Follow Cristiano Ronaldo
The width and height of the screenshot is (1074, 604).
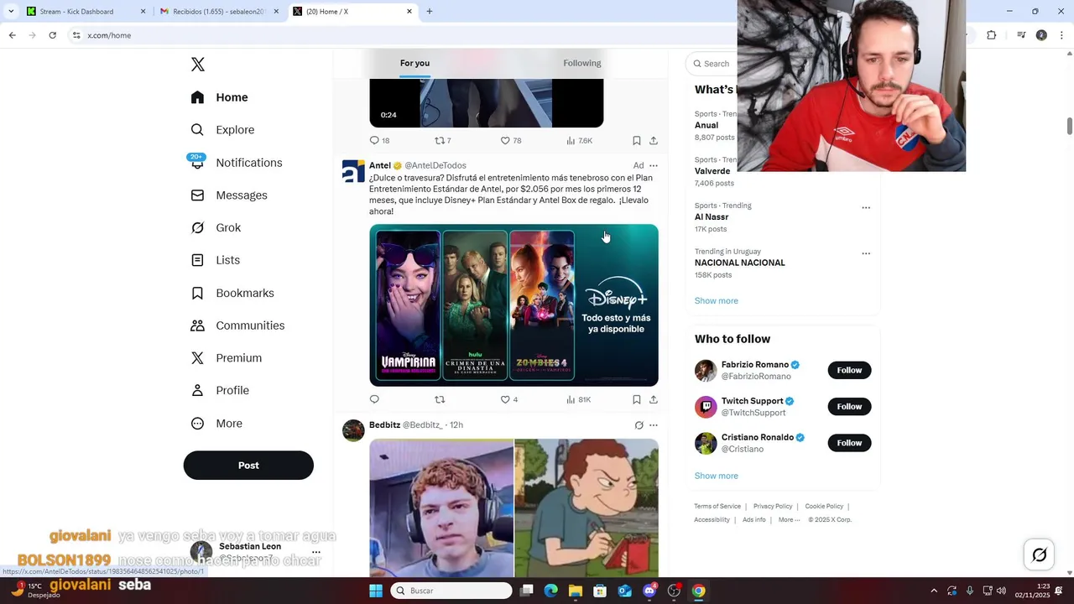(x=849, y=443)
